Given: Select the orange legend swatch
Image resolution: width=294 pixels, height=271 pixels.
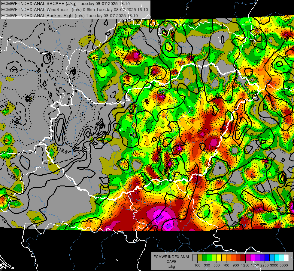Looking at the screenshot, I should coord(229,258).
